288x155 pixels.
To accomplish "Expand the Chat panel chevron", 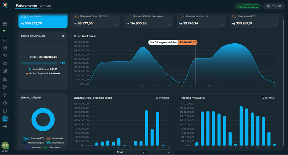I will 169,152.
